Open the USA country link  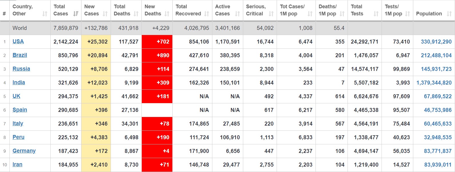coord(18,42)
